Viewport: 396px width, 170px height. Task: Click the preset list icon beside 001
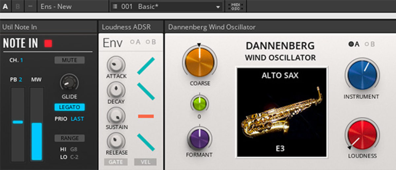115,7
